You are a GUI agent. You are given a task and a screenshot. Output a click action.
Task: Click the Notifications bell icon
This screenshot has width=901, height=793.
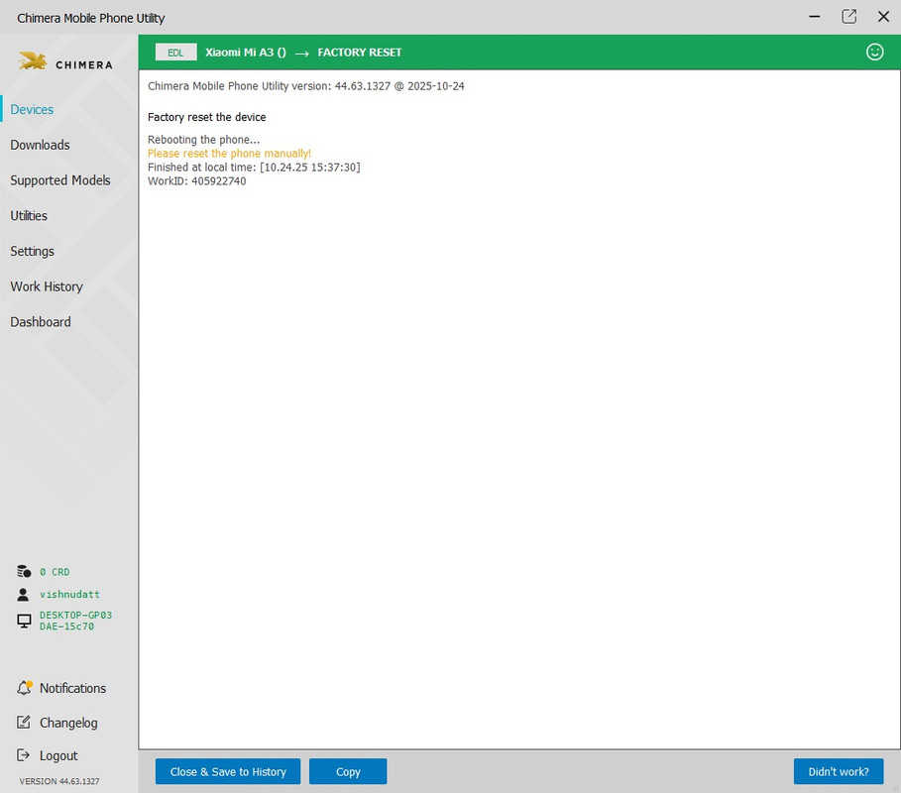(x=24, y=687)
